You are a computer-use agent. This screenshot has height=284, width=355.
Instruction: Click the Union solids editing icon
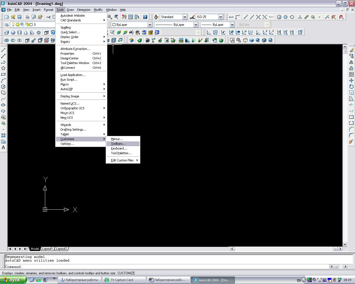[7, 40]
